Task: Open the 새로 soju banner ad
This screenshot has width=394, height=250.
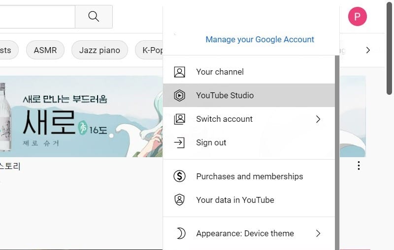Action: 81,116
